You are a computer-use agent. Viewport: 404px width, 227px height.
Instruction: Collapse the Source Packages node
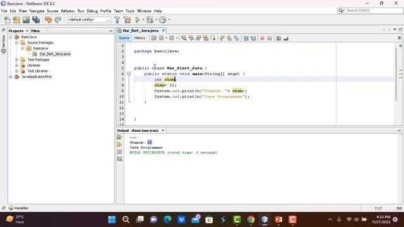point(17,43)
